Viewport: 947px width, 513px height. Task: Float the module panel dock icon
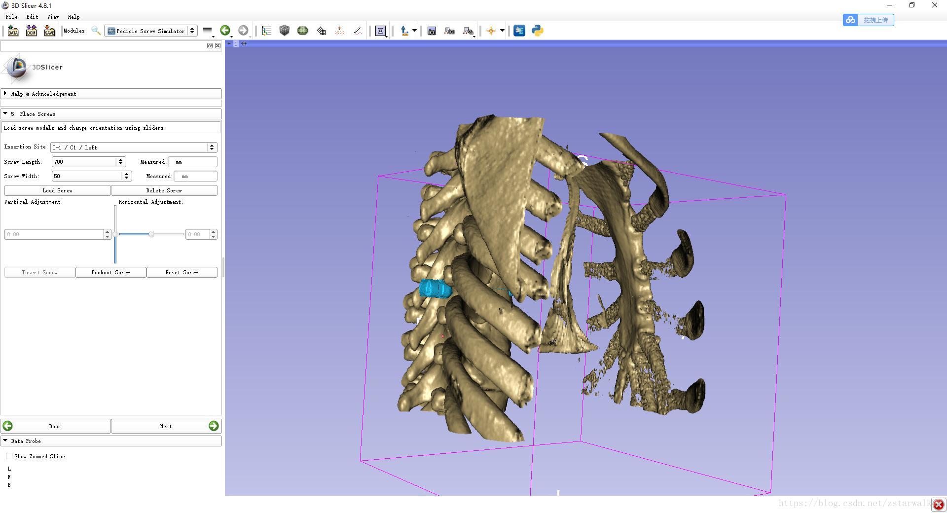point(210,45)
